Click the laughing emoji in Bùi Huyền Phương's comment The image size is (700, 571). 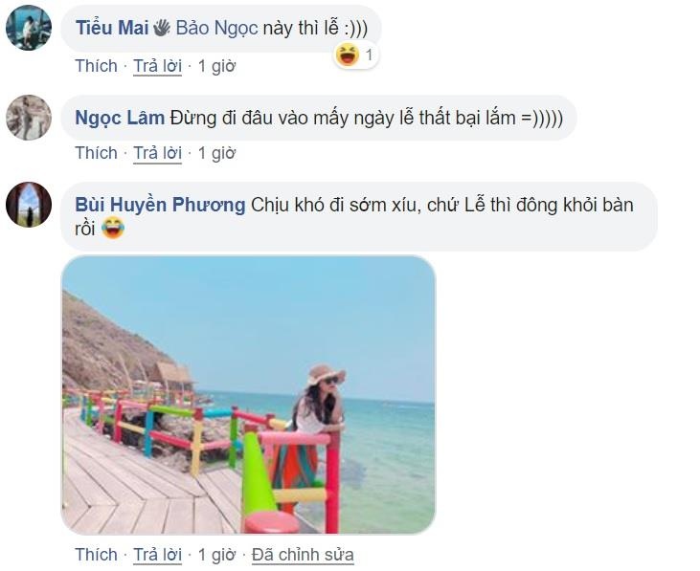point(113,230)
